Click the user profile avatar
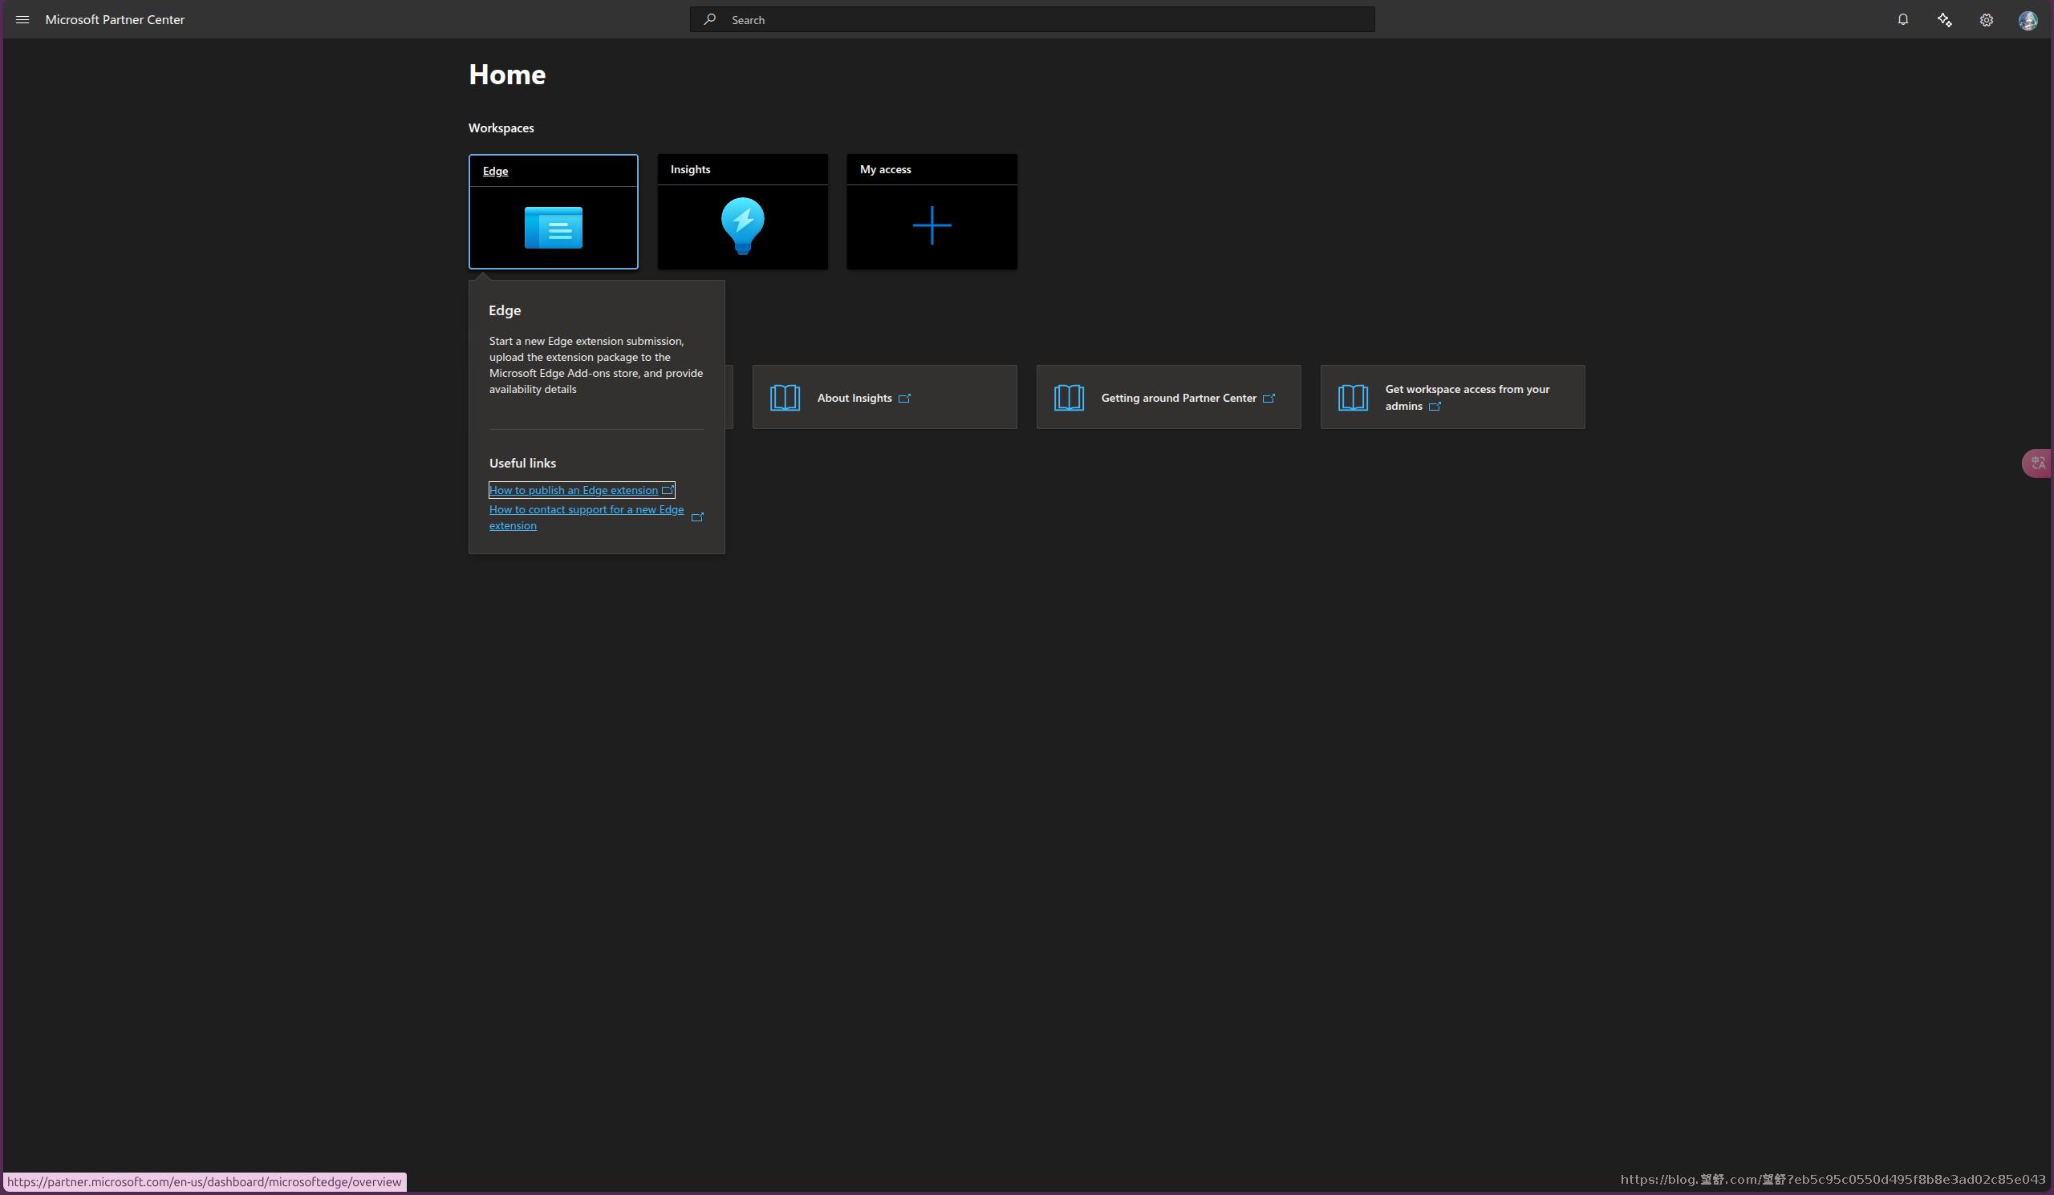The width and height of the screenshot is (2054, 1195). (2028, 19)
